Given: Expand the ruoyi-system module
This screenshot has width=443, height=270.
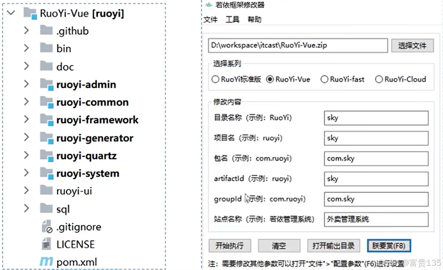Looking at the screenshot, I should [26, 173].
